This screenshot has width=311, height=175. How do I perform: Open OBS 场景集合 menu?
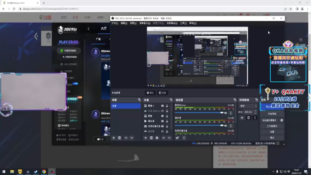[172, 23]
